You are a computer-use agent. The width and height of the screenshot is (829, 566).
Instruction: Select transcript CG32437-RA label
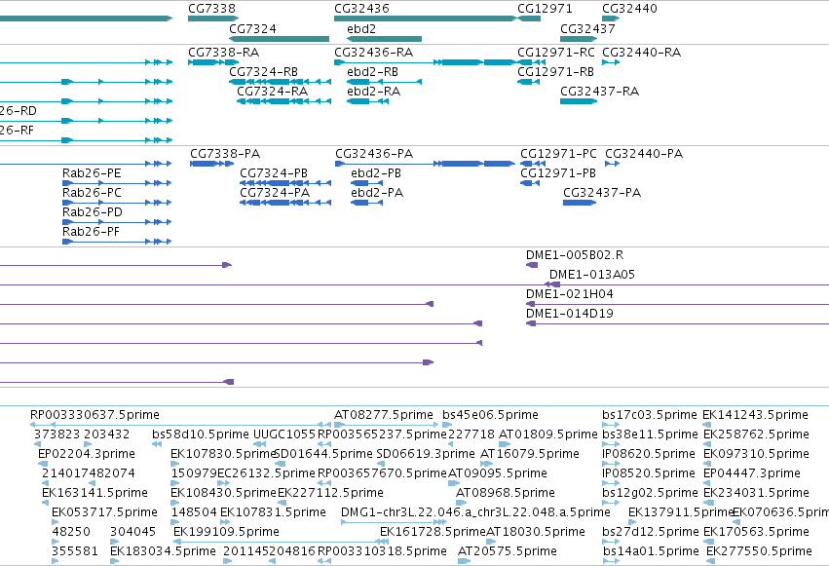(600, 92)
